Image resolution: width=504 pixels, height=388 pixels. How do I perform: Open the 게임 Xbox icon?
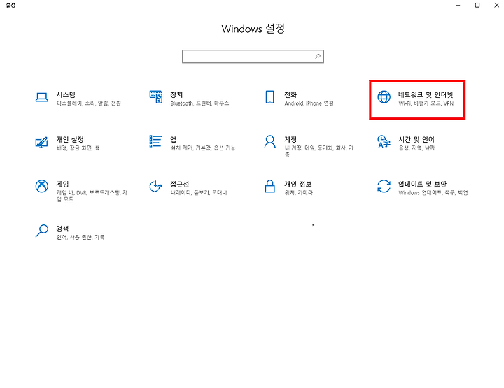(x=42, y=186)
